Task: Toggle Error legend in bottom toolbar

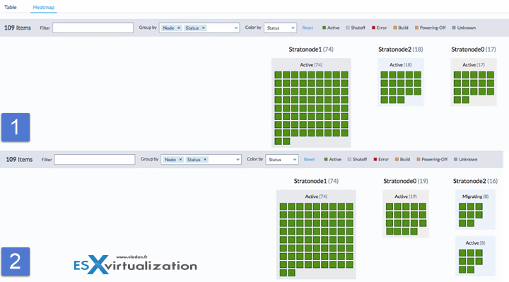Action: 381,160
